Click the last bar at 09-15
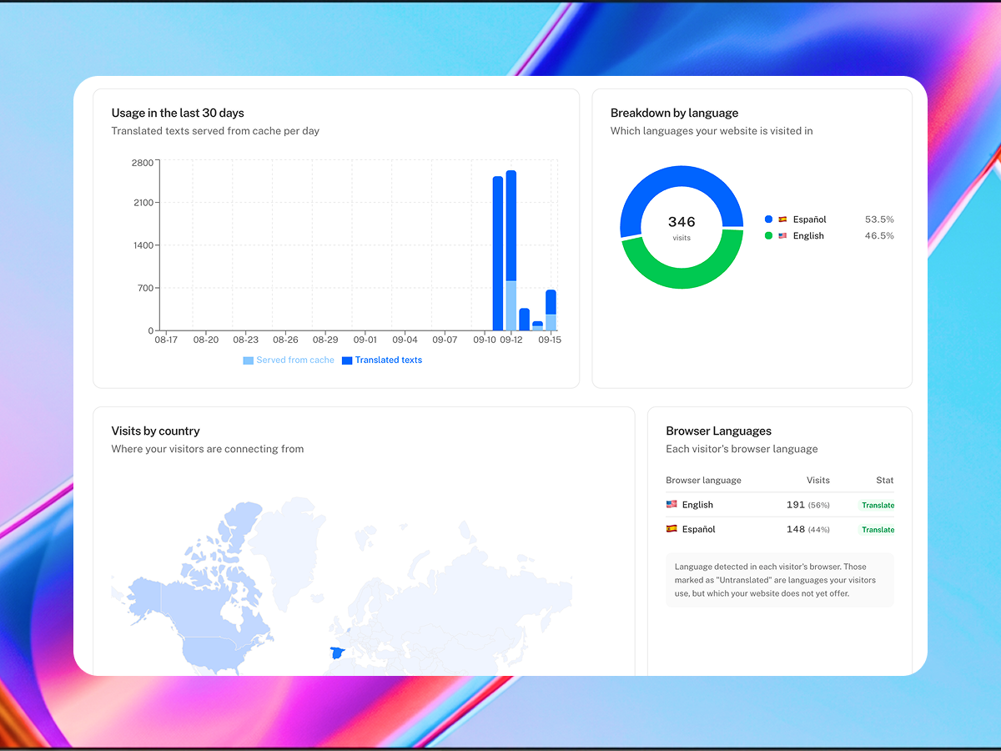Screen dimensions: 1001x751 551,310
